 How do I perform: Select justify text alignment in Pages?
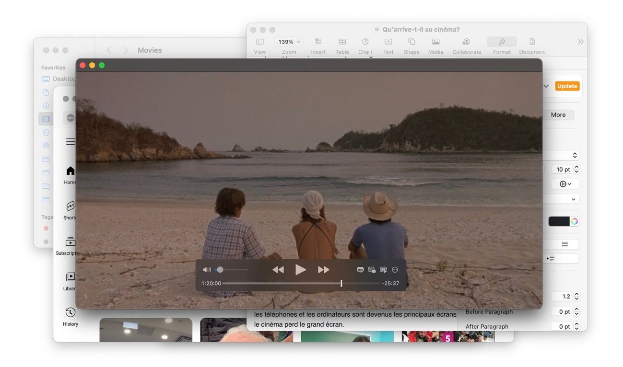[x=565, y=244]
